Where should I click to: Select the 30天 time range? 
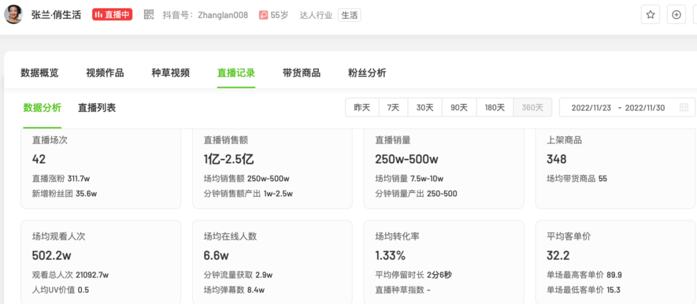coord(425,108)
